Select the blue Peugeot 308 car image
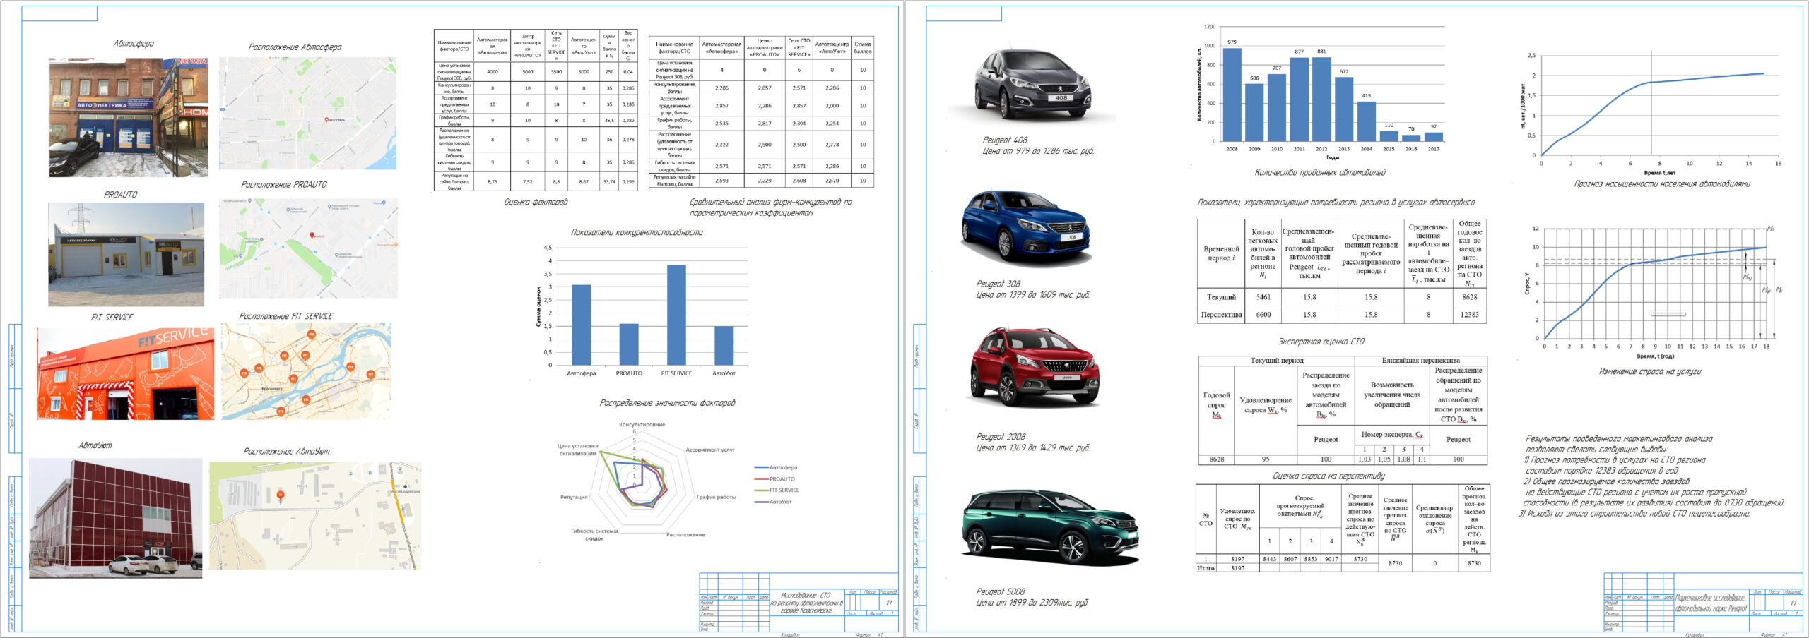This screenshot has width=1809, height=638. point(1025,229)
